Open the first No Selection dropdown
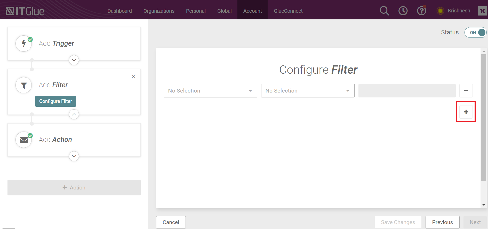This screenshot has height=229, width=488. tap(211, 90)
